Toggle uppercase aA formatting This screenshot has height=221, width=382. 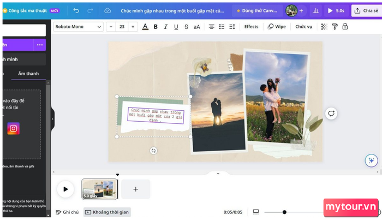pos(197,27)
